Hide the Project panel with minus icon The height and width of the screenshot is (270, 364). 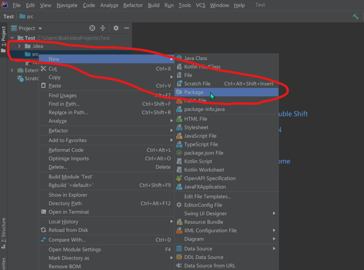pyautogui.click(x=126, y=28)
